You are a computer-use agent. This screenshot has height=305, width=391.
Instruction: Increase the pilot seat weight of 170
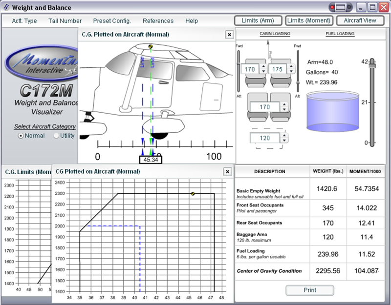(263, 66)
